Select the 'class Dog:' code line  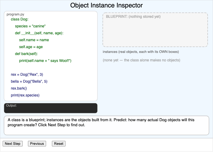(x=19, y=19)
